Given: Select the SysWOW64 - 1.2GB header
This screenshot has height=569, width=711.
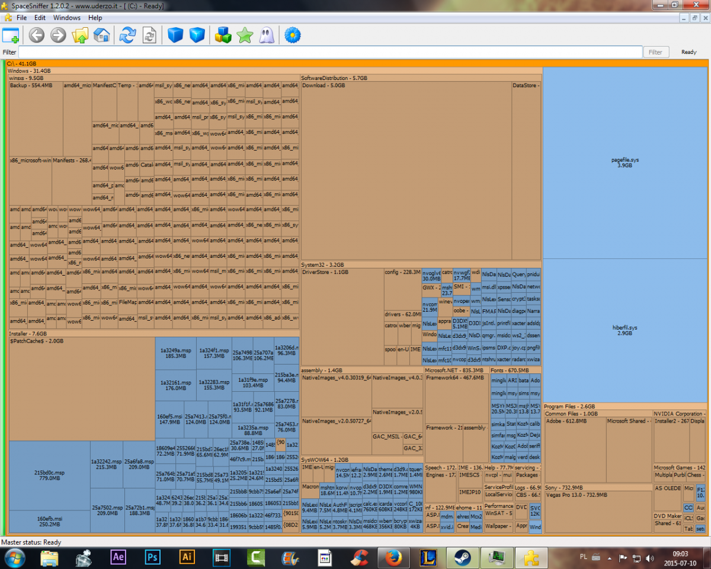Looking at the screenshot, I should pyautogui.click(x=361, y=459).
